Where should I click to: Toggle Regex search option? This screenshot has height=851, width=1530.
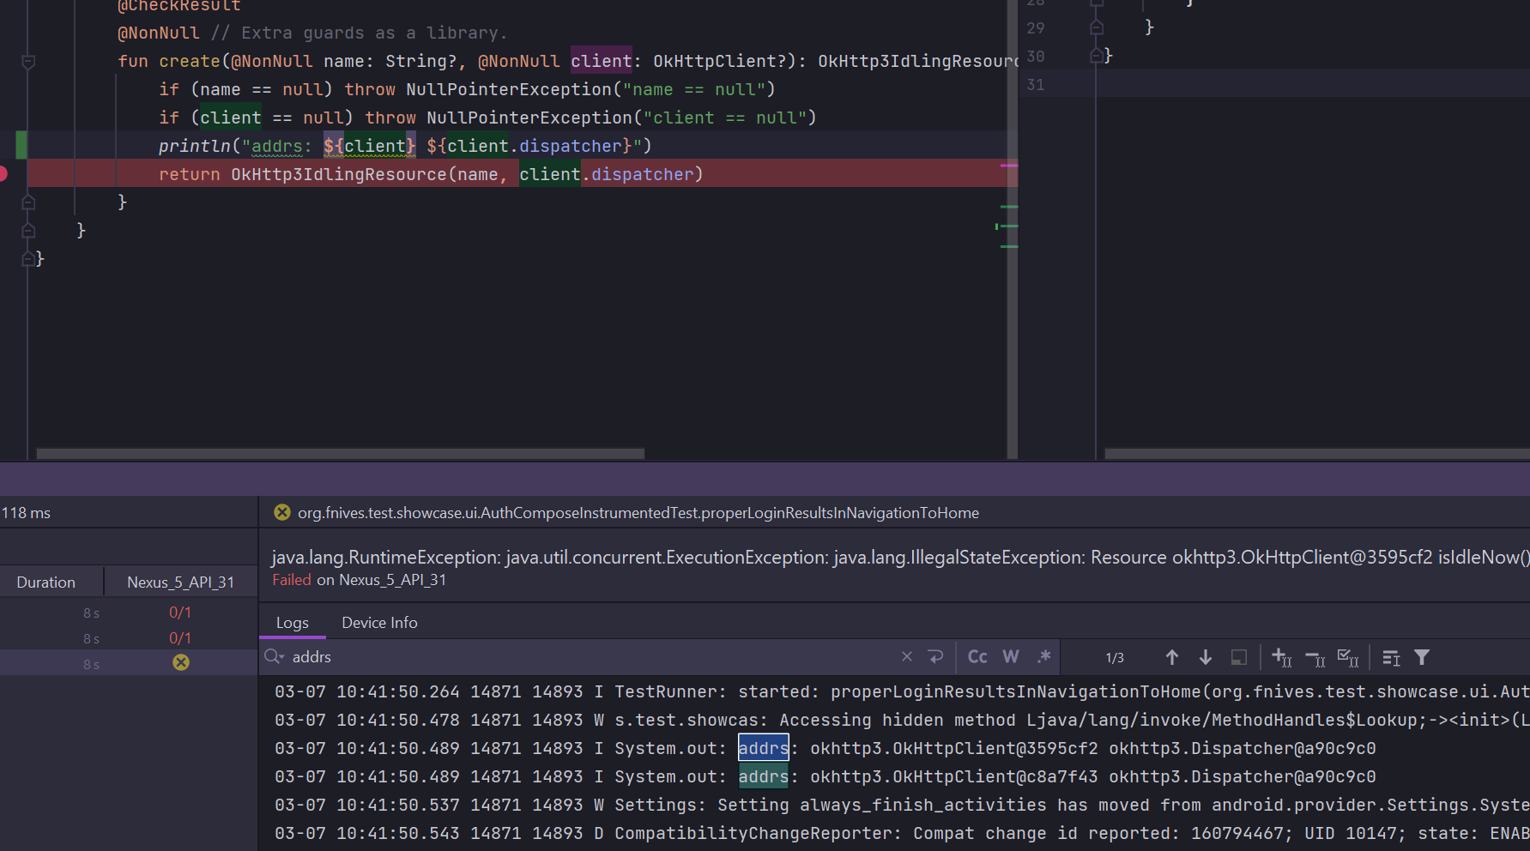[x=1043, y=657]
